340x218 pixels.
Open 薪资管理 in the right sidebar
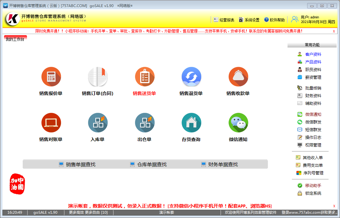point(313,77)
